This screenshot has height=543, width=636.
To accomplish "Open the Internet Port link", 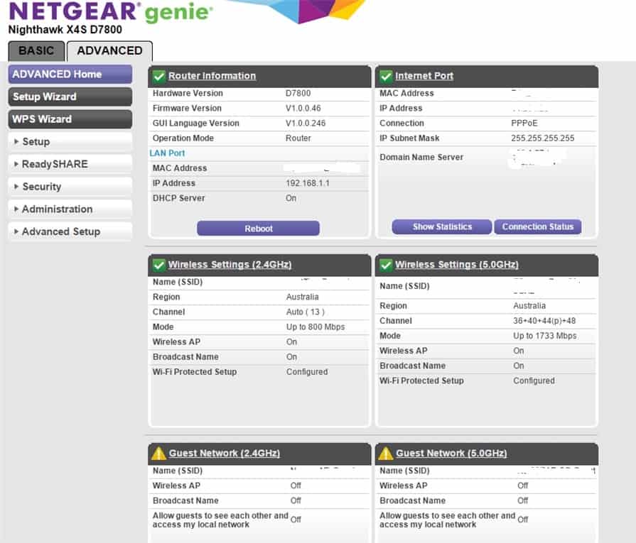I will pyautogui.click(x=424, y=76).
